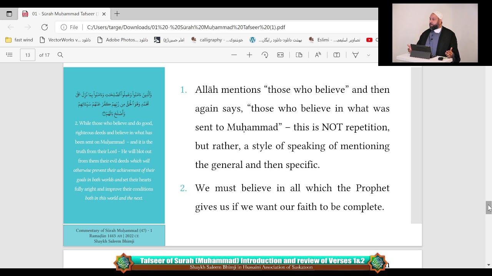Toggle fit to width view
This screenshot has width=492, height=276.
280,55
